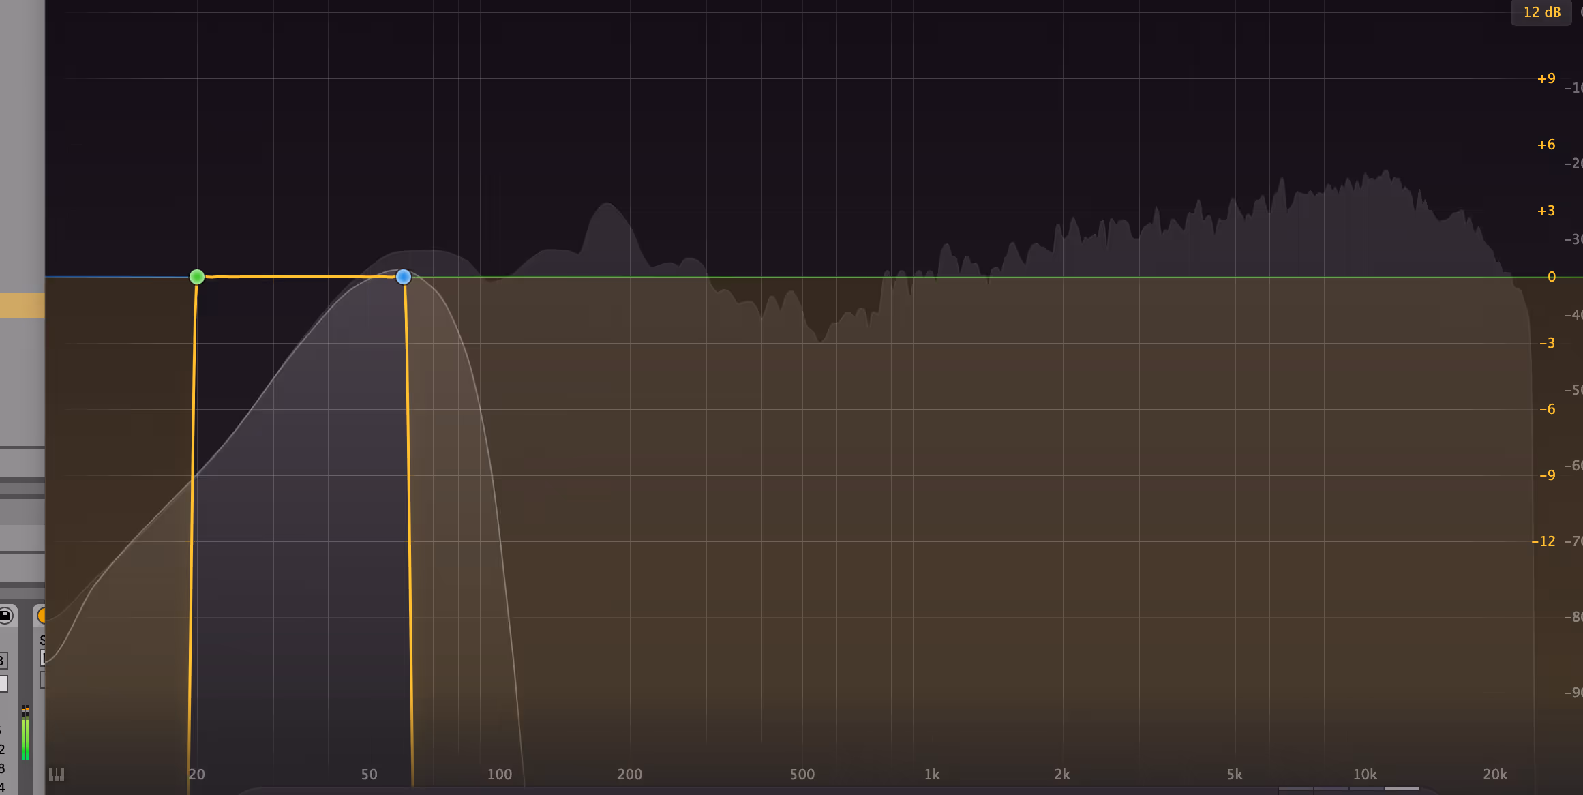The width and height of the screenshot is (1583, 795).
Task: Click the blue EQ band node
Action: 404,277
